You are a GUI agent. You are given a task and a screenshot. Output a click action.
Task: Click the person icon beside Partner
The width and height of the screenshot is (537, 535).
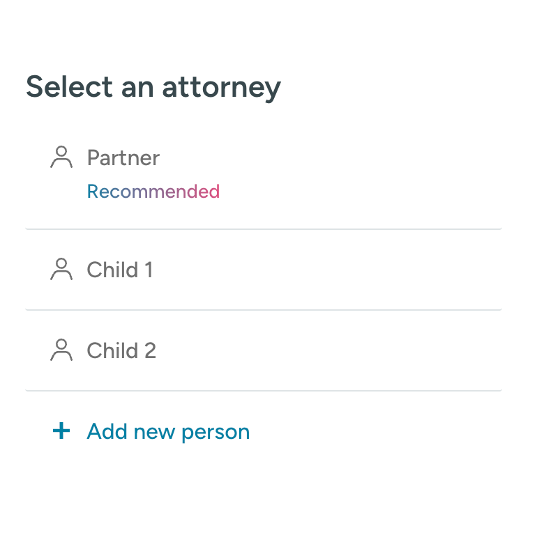pyautogui.click(x=61, y=157)
